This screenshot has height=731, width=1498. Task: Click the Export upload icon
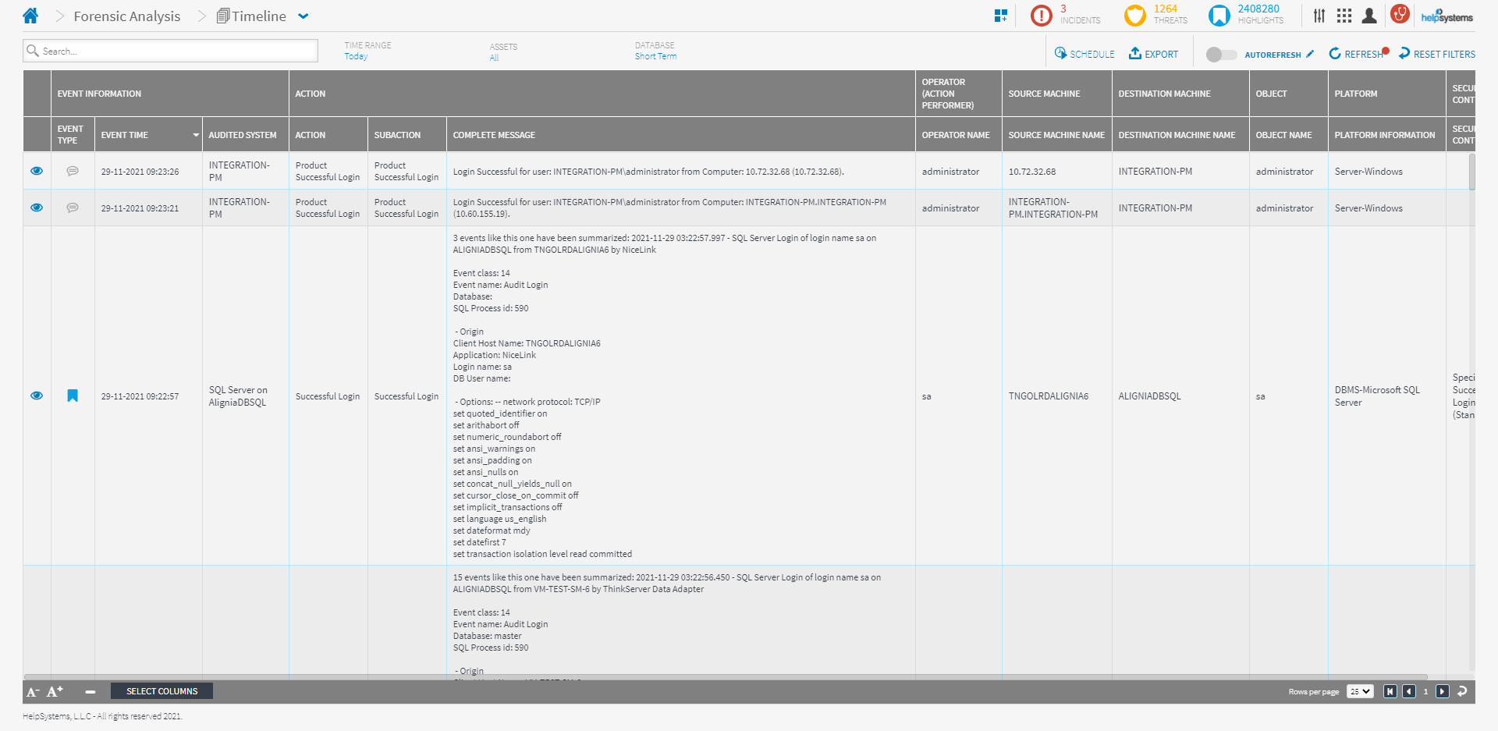point(1135,53)
